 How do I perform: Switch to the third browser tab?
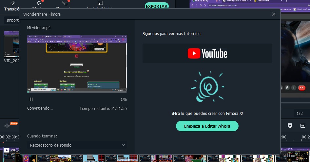point(268,1)
